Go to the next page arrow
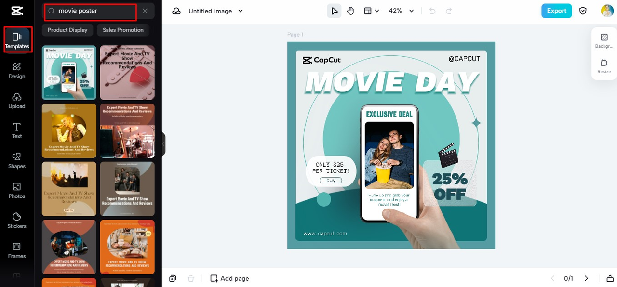 coord(586,278)
